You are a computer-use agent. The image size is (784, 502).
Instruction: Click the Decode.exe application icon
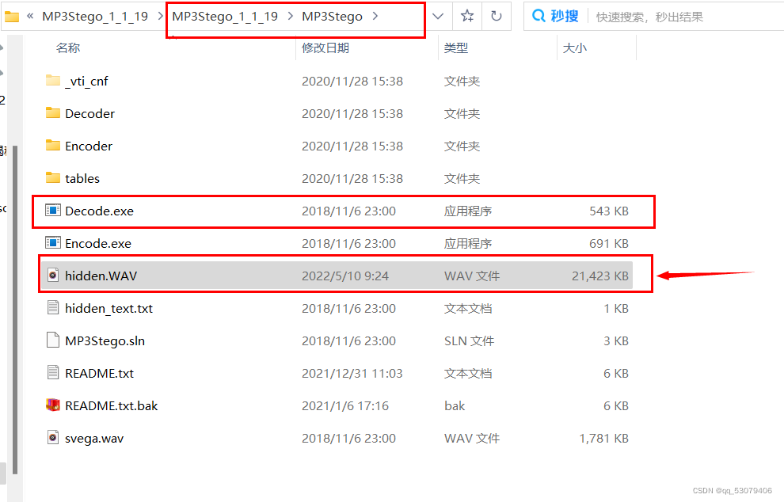tap(53, 211)
